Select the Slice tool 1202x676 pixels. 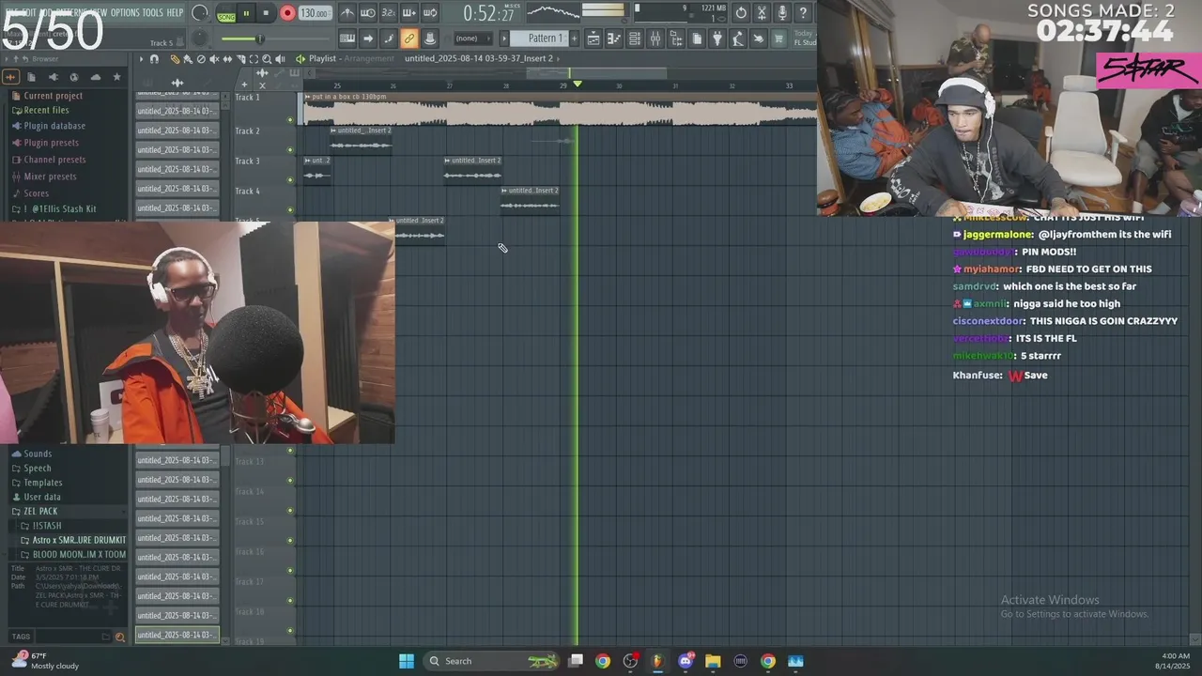[240, 59]
